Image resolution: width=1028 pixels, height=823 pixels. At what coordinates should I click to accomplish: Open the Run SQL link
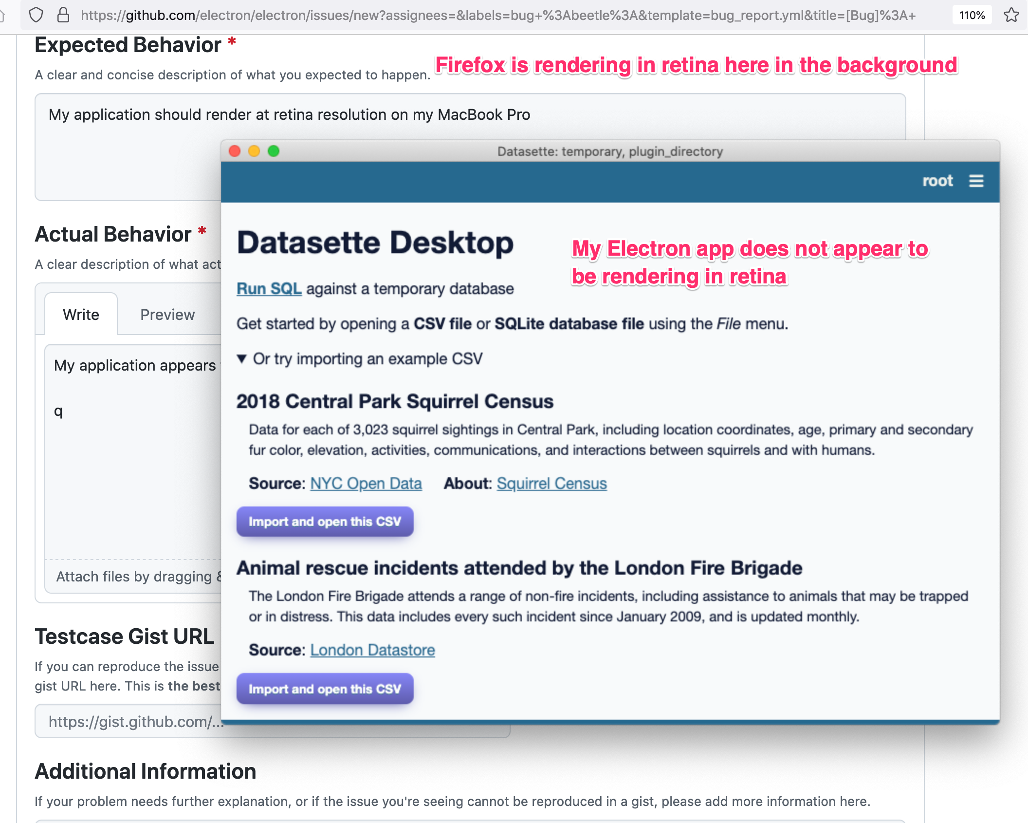[269, 288]
